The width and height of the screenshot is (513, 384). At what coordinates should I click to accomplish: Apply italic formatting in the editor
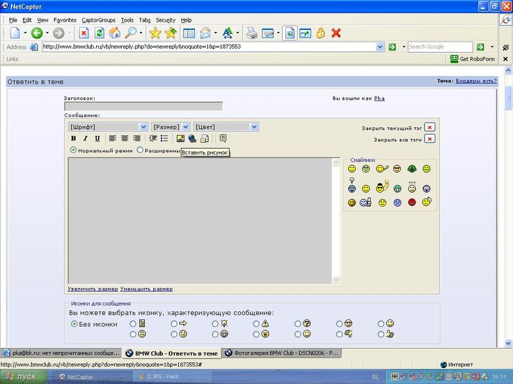[85, 138]
